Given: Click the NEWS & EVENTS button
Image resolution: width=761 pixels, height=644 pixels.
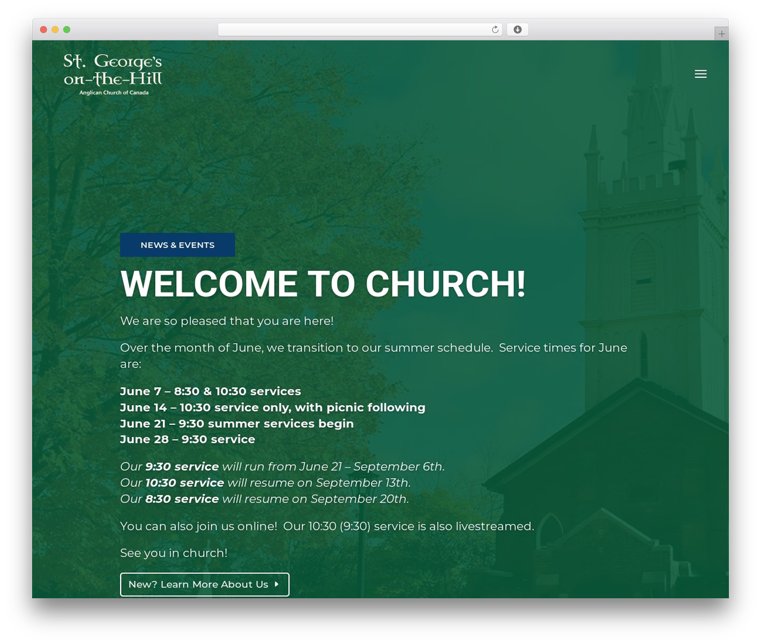Looking at the screenshot, I should click(x=177, y=245).
